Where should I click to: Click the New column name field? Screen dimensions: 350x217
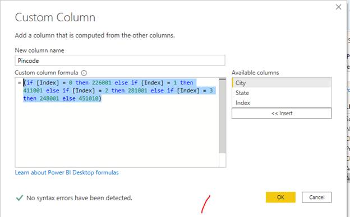click(x=120, y=60)
